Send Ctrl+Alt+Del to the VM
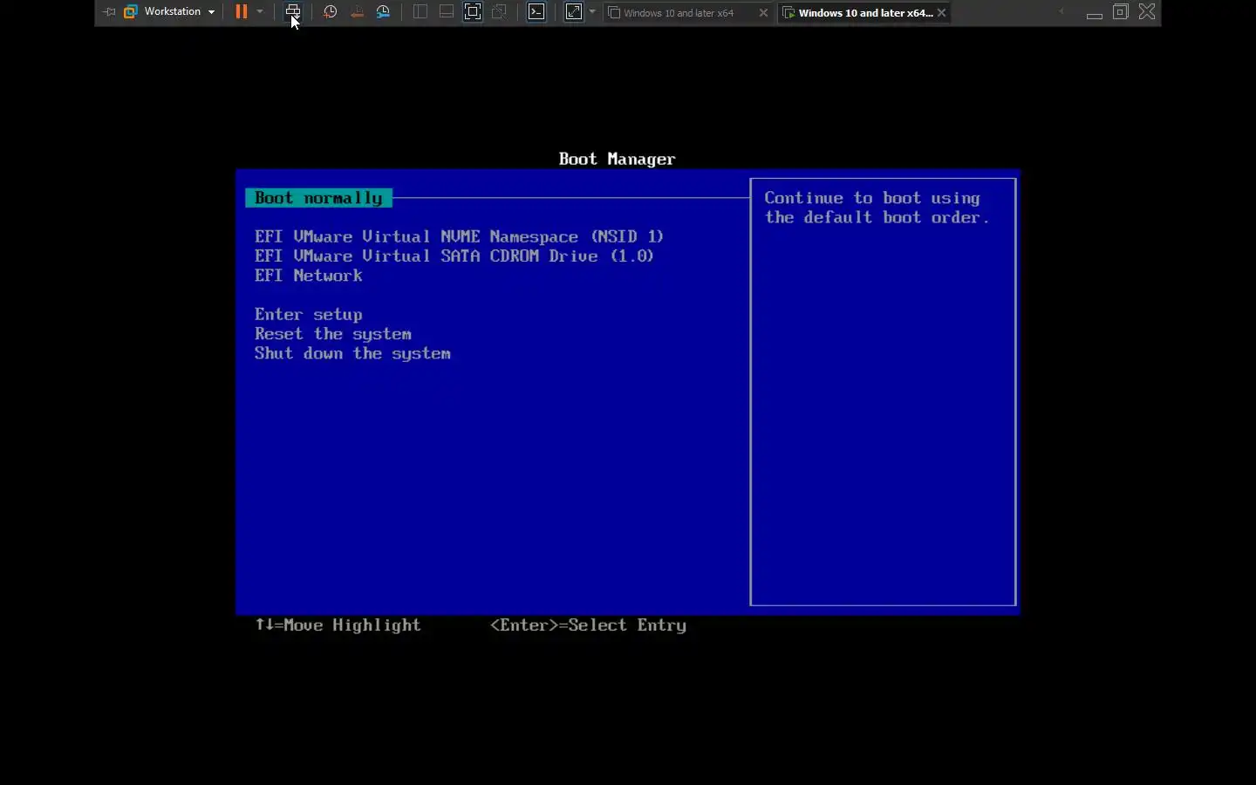The height and width of the screenshot is (785, 1256). 293,12
